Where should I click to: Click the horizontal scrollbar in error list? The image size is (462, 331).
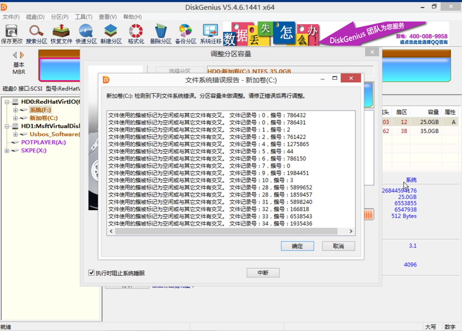click(x=226, y=231)
